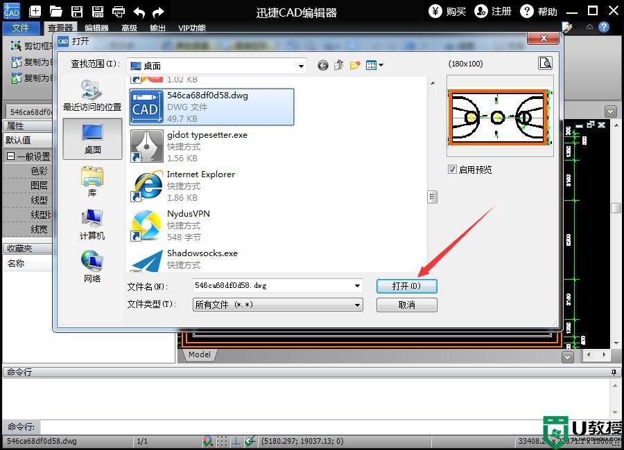Switch to the VIP功能 tab

click(x=192, y=28)
